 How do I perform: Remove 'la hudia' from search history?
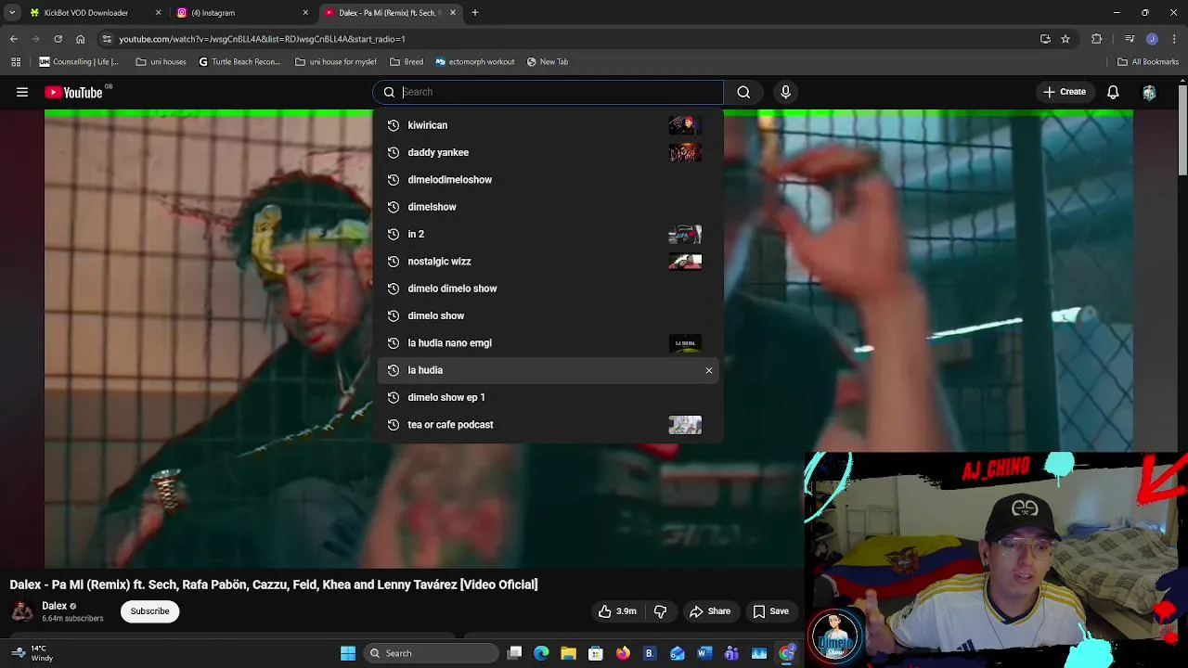point(709,370)
